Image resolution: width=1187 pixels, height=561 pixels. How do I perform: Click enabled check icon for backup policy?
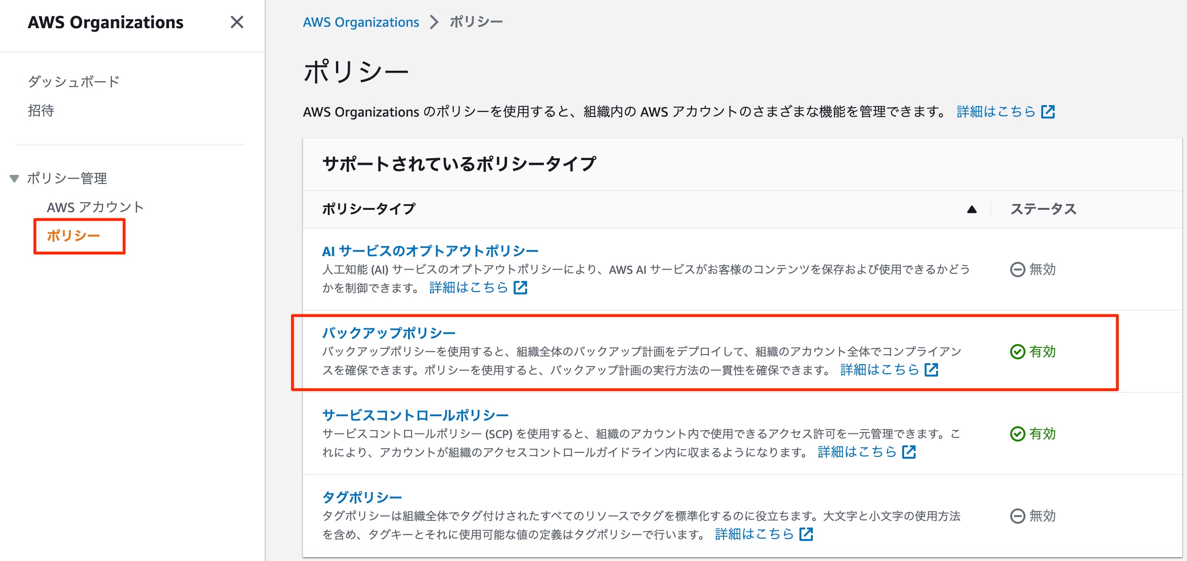1017,352
